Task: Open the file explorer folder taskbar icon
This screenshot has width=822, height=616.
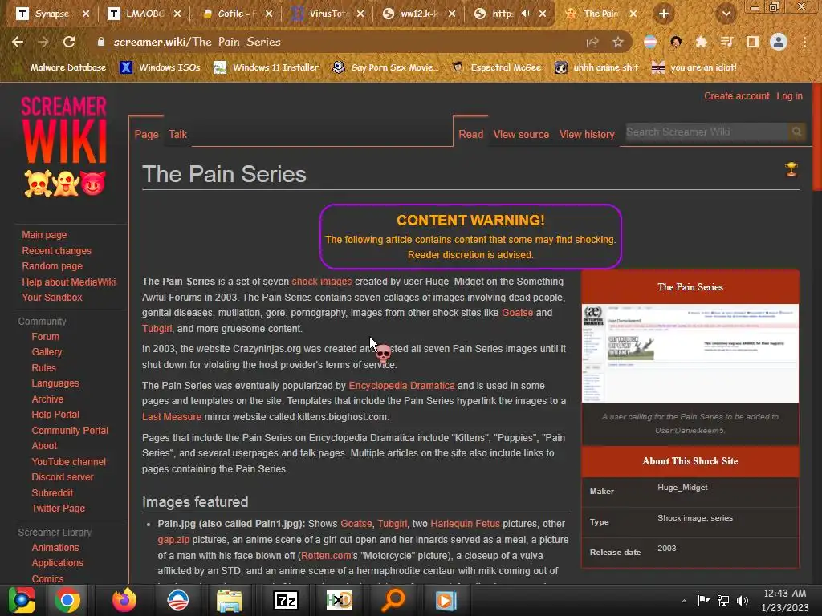Action: point(230,600)
